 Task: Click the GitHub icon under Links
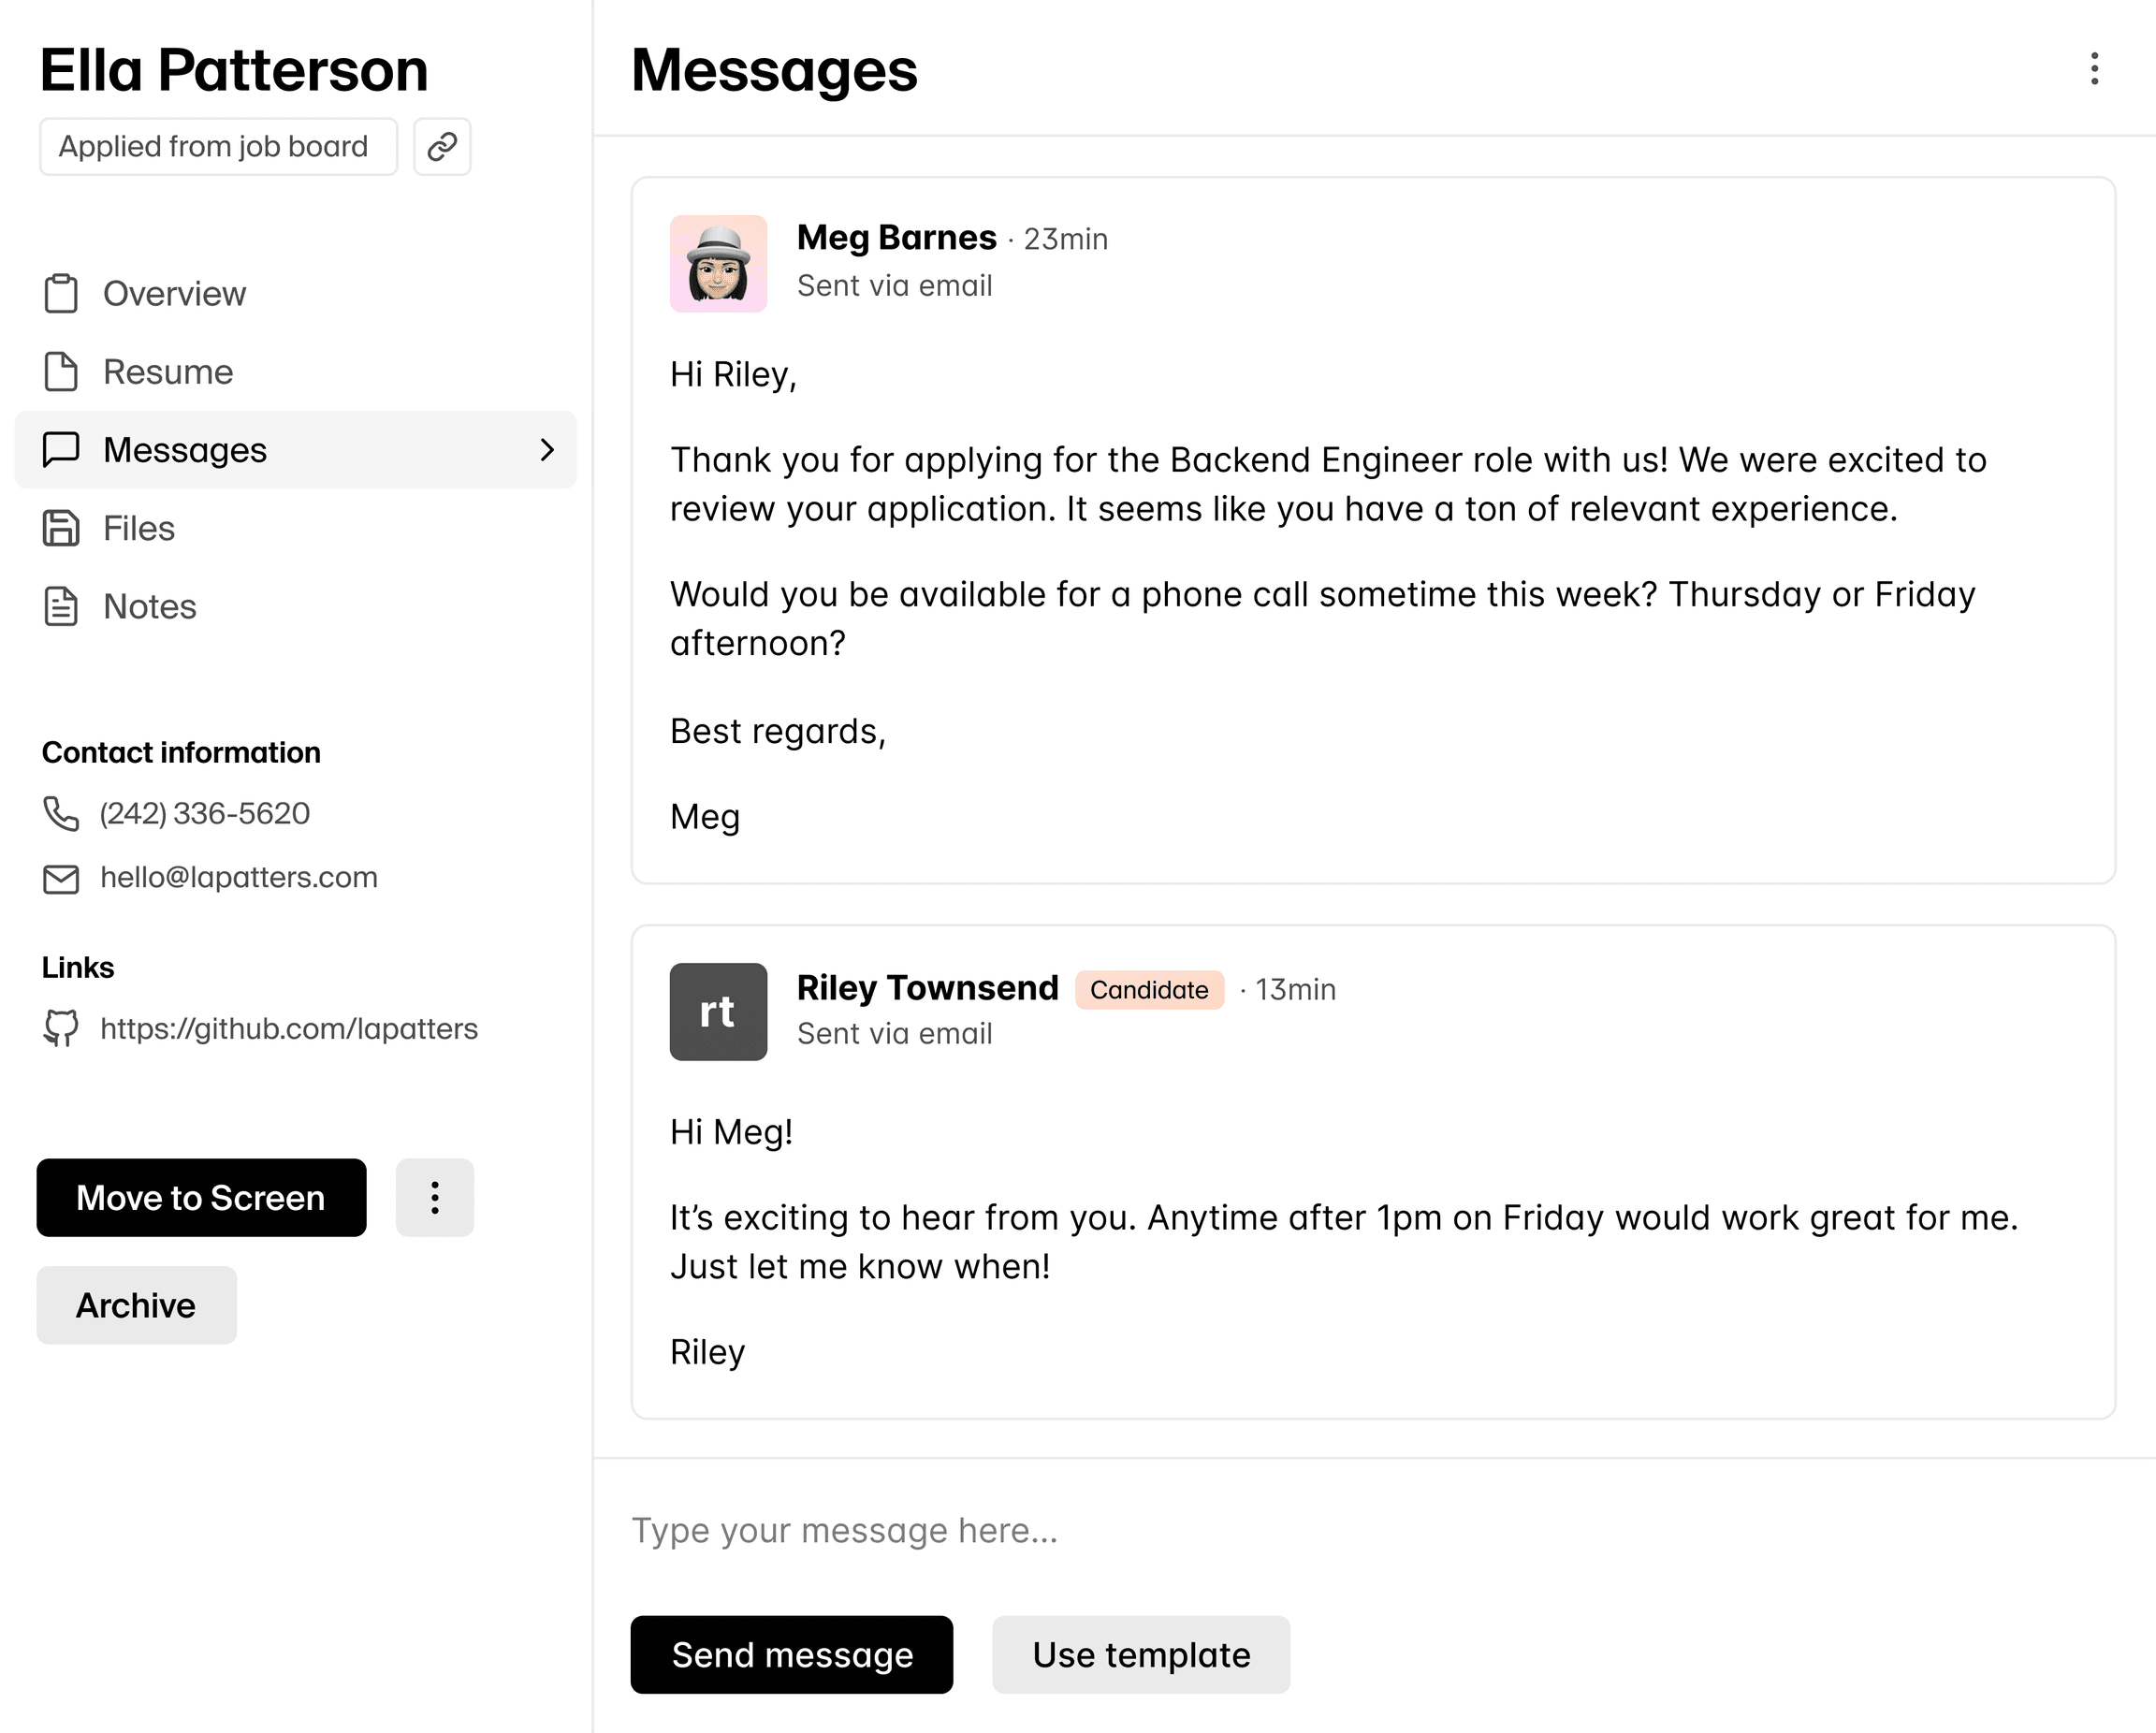click(61, 1028)
